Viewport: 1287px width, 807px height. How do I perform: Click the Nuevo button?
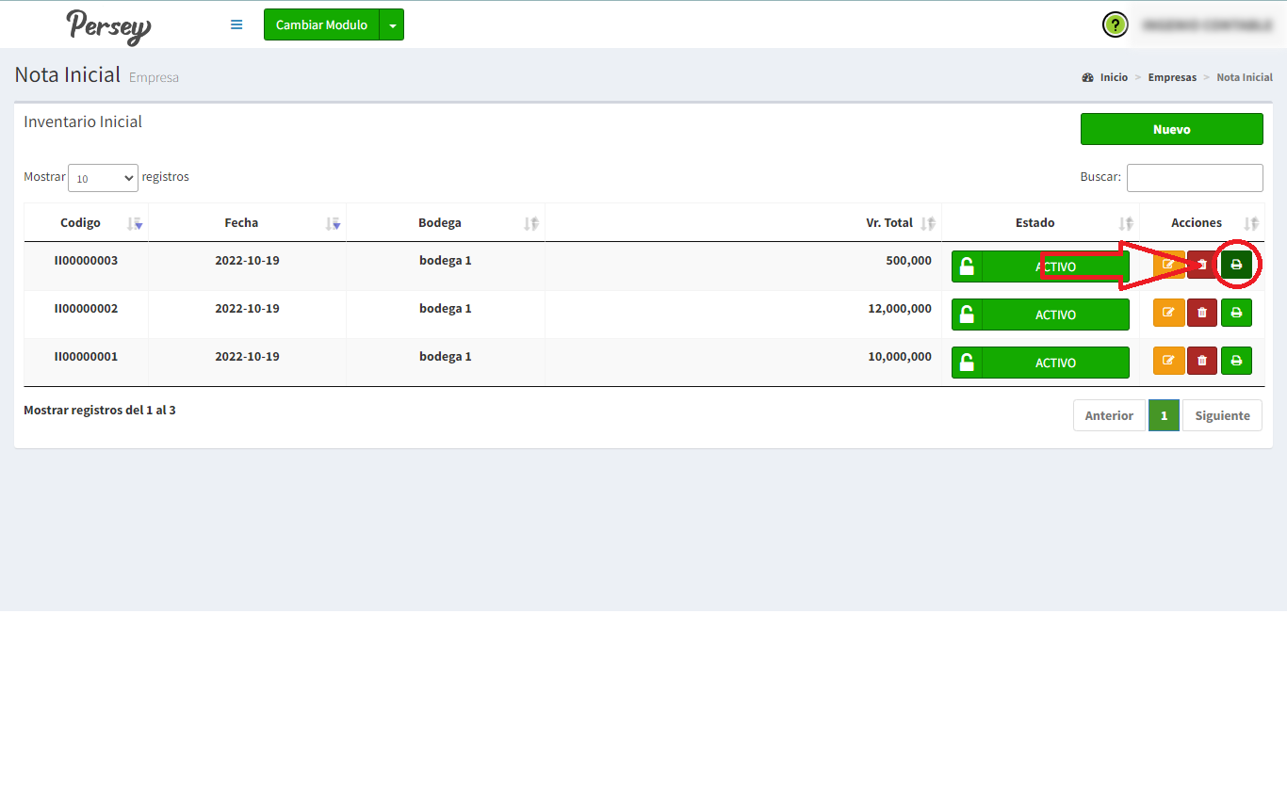pyautogui.click(x=1171, y=129)
